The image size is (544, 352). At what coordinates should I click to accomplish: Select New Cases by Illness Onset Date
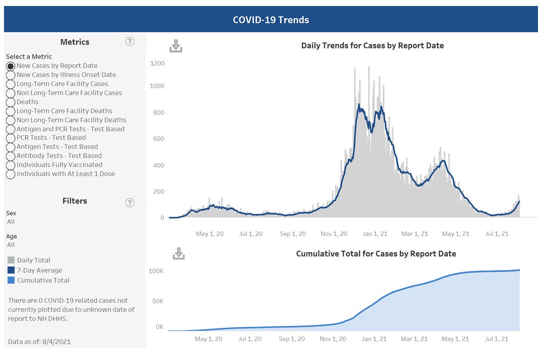10,75
